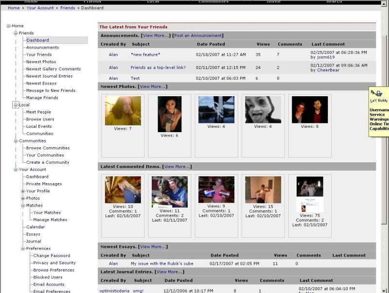
Task: Open the commented photo with Views: 11
Action: [170, 192]
